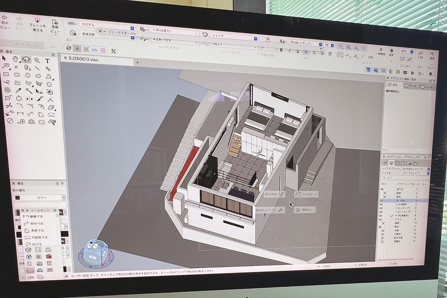Open the カラー fill attribute selector
The image size is (447, 298).
click(40, 197)
